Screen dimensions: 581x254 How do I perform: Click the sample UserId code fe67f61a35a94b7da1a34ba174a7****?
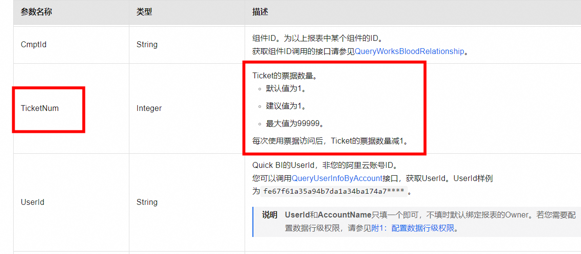334,192
